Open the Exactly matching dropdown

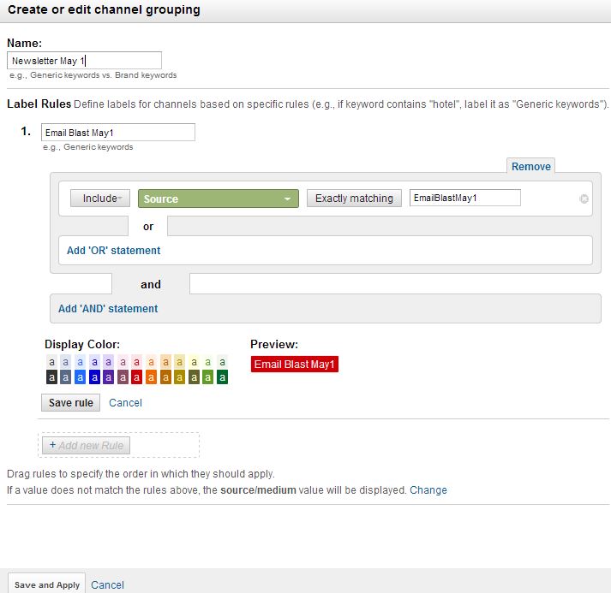[x=354, y=199]
